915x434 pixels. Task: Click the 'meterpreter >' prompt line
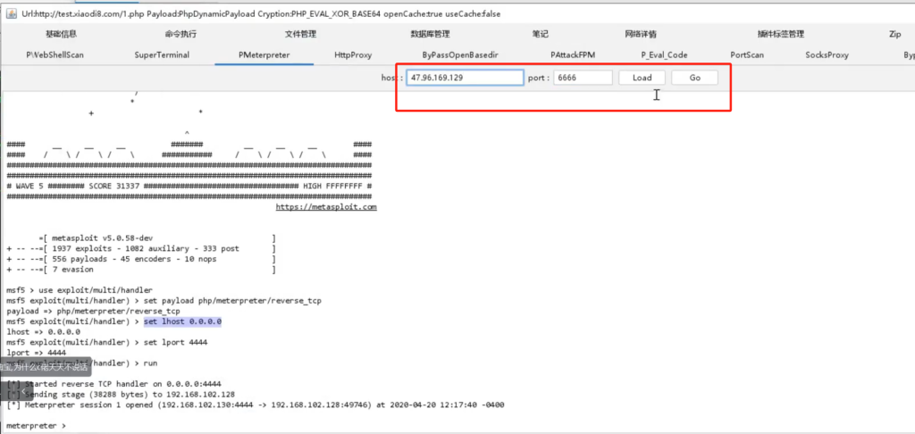coord(36,426)
